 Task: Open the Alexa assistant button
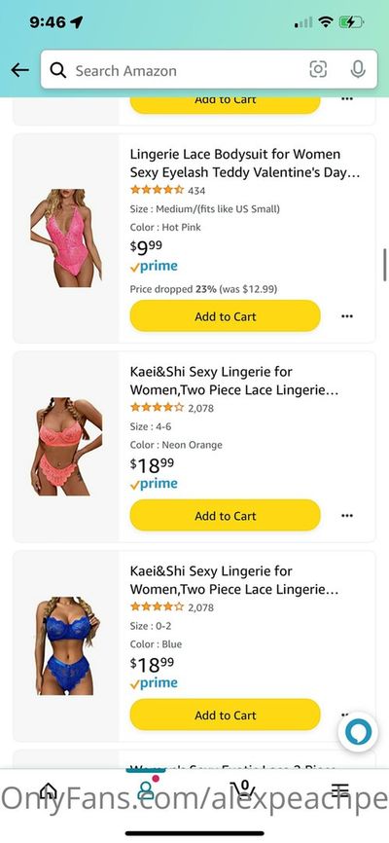point(359,732)
